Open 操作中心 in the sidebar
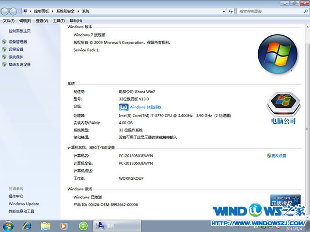The image size is (310, 232). (x=16, y=196)
